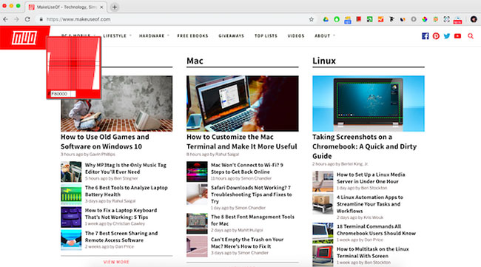Screen dimensions: 481x267
Task: Reload the page
Action: pyautogui.click(x=27, y=19)
